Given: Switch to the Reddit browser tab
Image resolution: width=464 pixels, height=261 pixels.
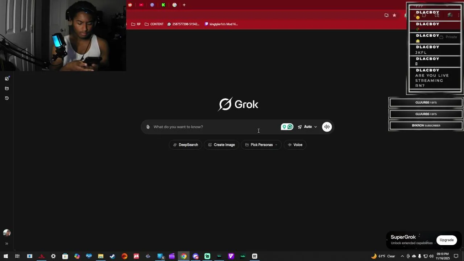Looking at the screenshot, I should (130, 5).
